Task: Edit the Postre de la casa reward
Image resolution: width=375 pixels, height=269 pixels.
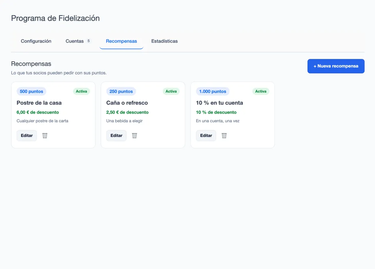Action: pos(27,136)
